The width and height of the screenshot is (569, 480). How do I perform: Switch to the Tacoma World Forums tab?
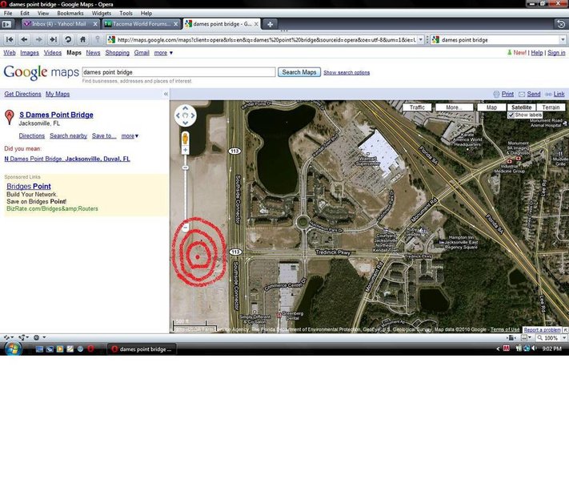(141, 24)
